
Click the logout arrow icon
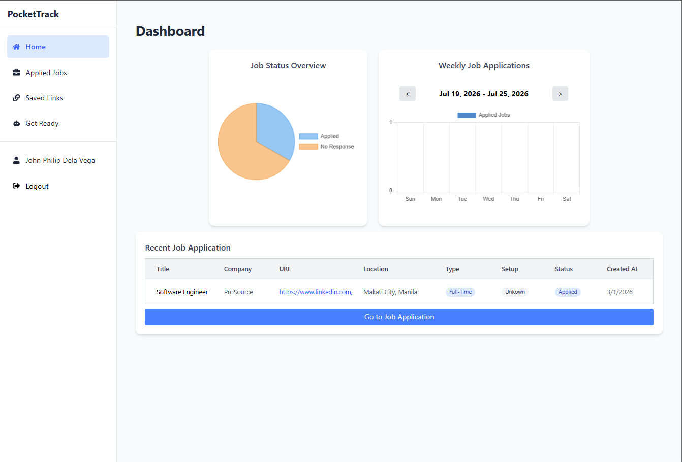[16, 186]
